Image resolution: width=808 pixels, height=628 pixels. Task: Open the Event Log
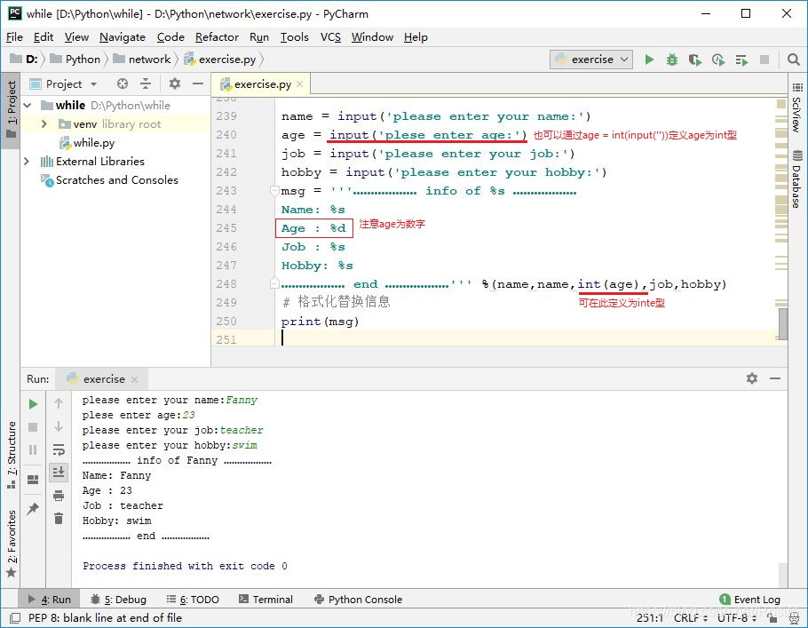pos(749,599)
